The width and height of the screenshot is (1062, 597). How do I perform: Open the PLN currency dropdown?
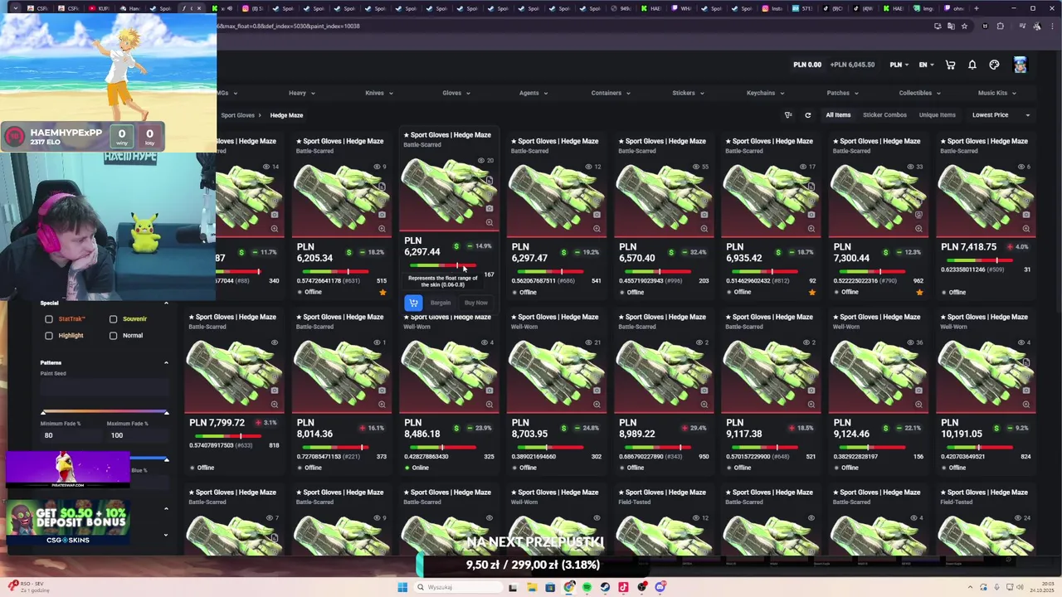pyautogui.click(x=899, y=65)
